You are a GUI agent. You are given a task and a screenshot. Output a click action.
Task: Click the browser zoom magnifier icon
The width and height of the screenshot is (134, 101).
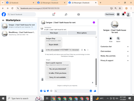pyautogui.click(x=116, y=8)
